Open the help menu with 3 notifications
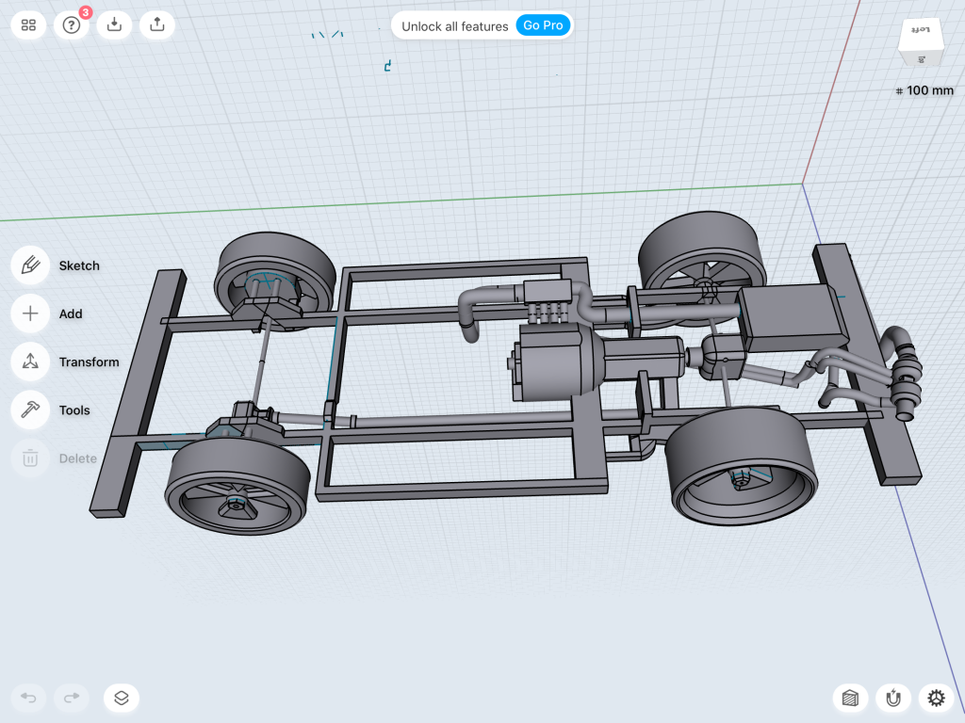Image resolution: width=965 pixels, height=723 pixels. coord(72,25)
